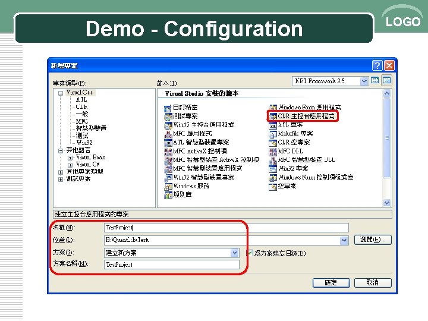The image size is (428, 321).
Task: Click the templates list scrollbar thumb
Action: coord(387,138)
